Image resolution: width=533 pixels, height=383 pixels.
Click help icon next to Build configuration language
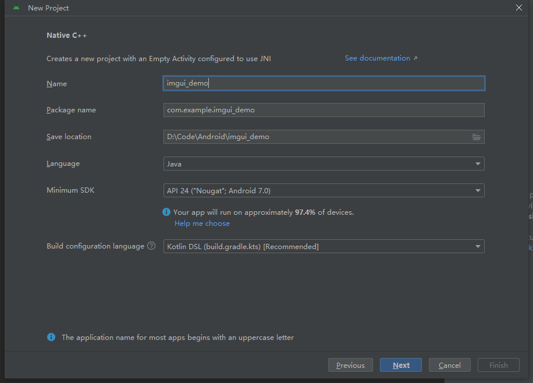tap(151, 246)
